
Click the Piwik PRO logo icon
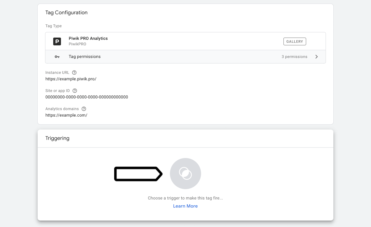coord(57,41)
